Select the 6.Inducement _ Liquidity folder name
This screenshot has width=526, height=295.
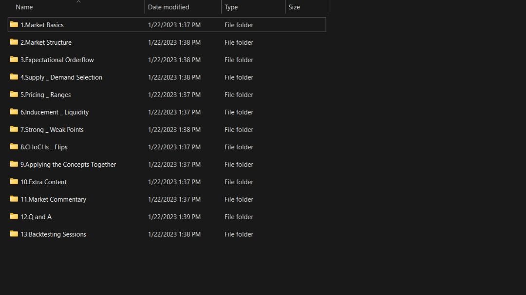[x=55, y=112]
